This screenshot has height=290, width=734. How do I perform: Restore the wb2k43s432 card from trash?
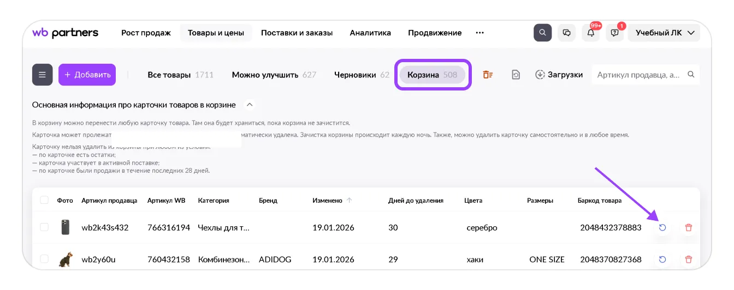pyautogui.click(x=662, y=227)
